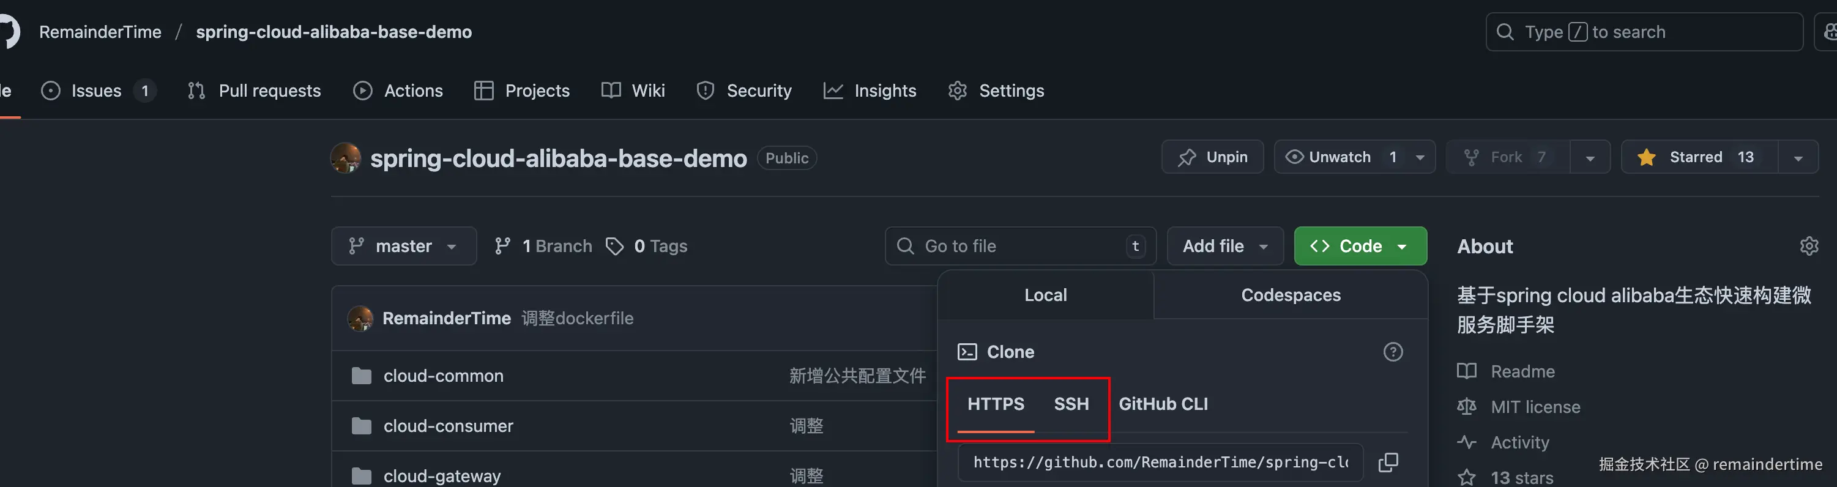
Task: Click the MIT license scale icon
Action: 1466,406
